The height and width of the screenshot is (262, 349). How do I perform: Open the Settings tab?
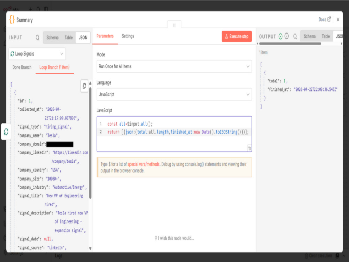[x=128, y=36]
